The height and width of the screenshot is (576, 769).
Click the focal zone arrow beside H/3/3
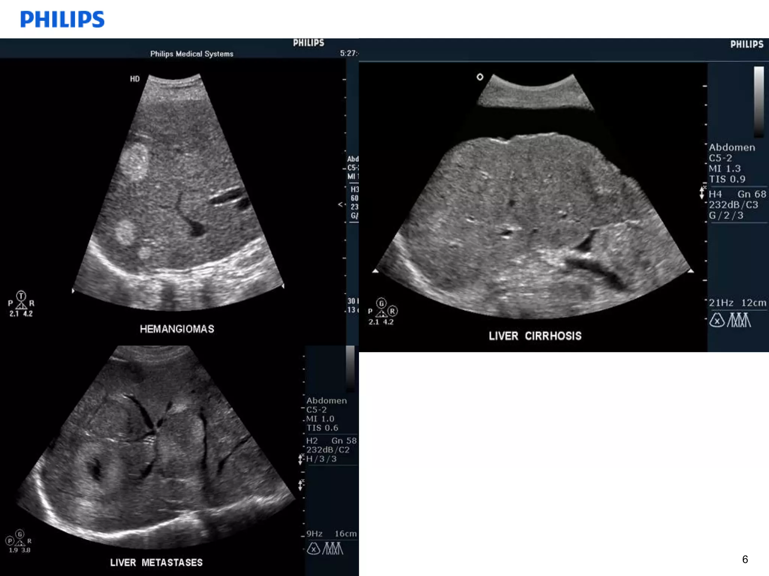[301, 459]
